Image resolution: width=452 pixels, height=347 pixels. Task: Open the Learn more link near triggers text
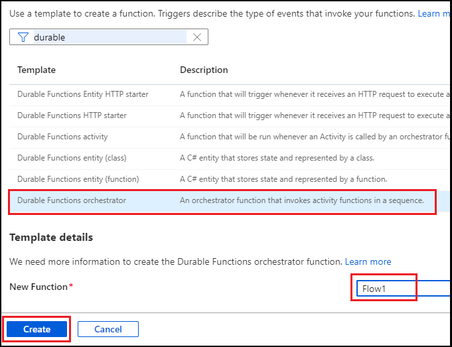pos(435,13)
